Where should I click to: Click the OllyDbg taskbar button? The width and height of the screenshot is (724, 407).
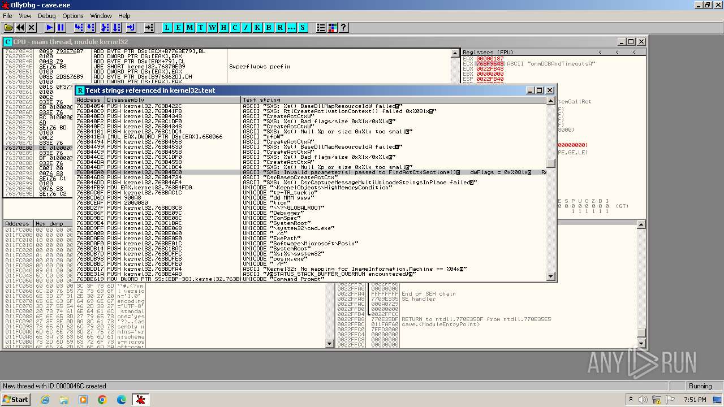[140, 400]
